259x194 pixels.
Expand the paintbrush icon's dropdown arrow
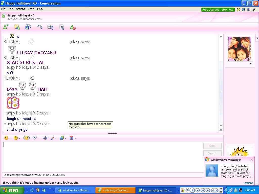[56, 138]
